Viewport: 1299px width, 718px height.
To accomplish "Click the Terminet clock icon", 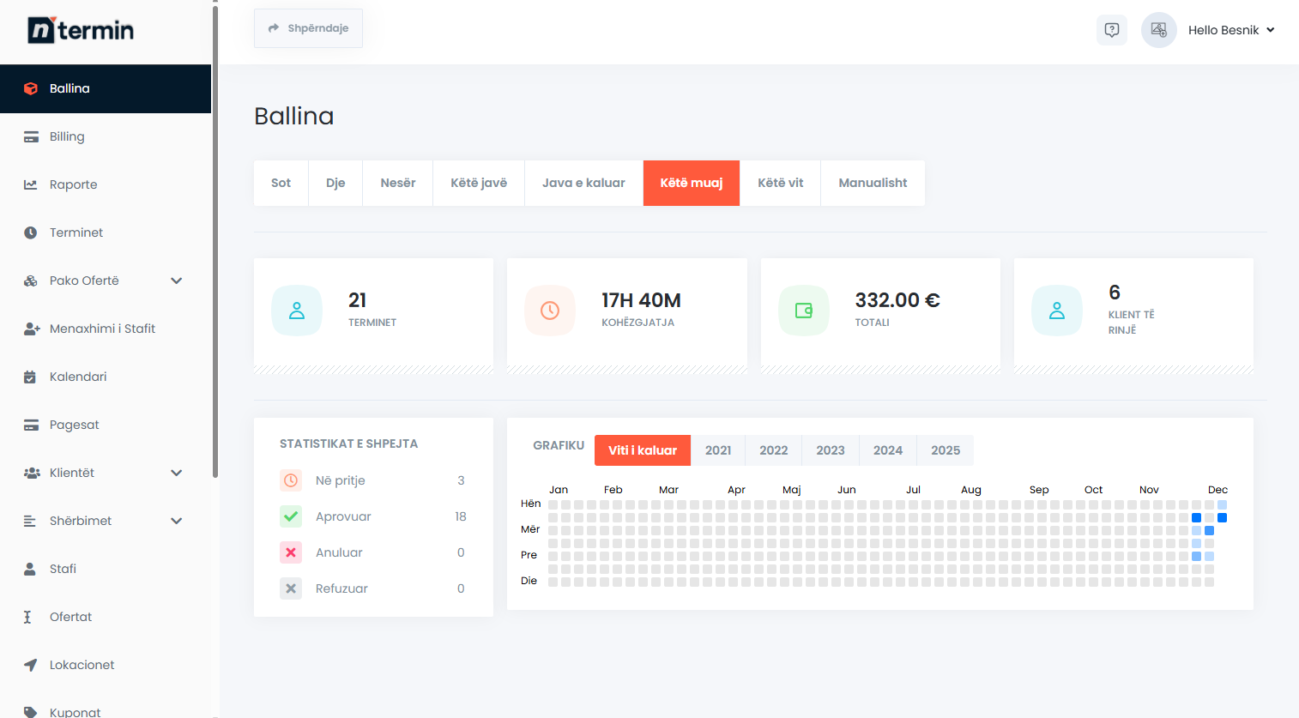I will pyautogui.click(x=31, y=232).
